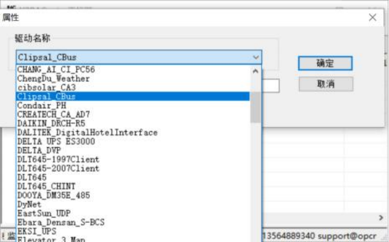Viewport: 389px width, 242px height.
Task: Select the Condair_PH driver
Action: [x=133, y=105]
